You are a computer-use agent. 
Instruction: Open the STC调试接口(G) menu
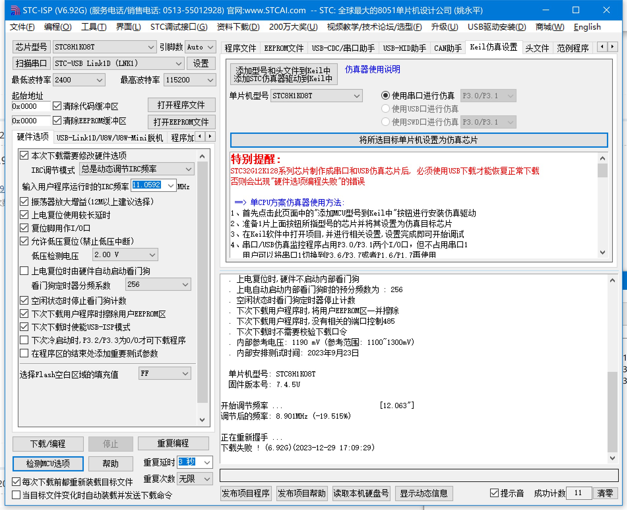(x=179, y=27)
